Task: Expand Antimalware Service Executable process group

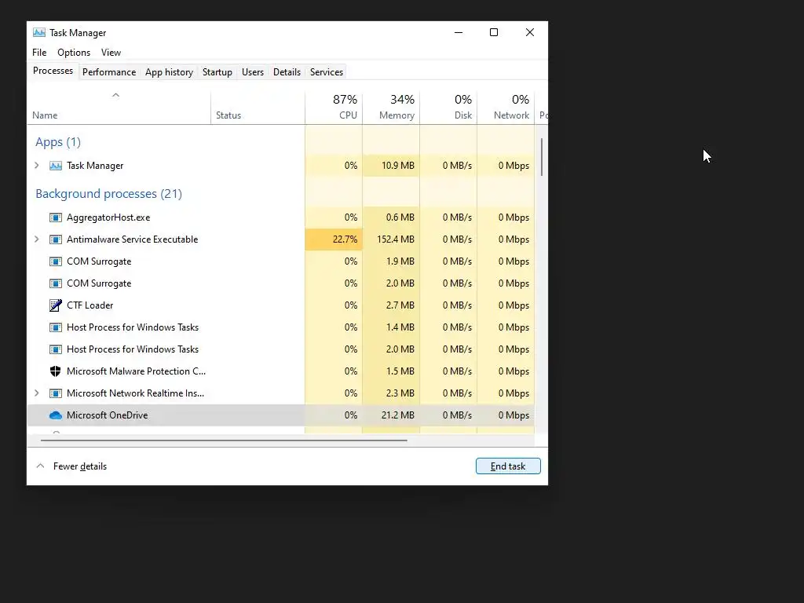Action: [x=36, y=239]
